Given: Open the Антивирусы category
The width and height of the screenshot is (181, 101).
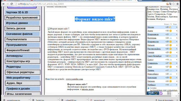Looking at the screenshot, I should pyautogui.click(x=23, y=56).
